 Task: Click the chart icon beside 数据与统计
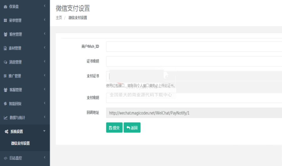click(x=6, y=118)
